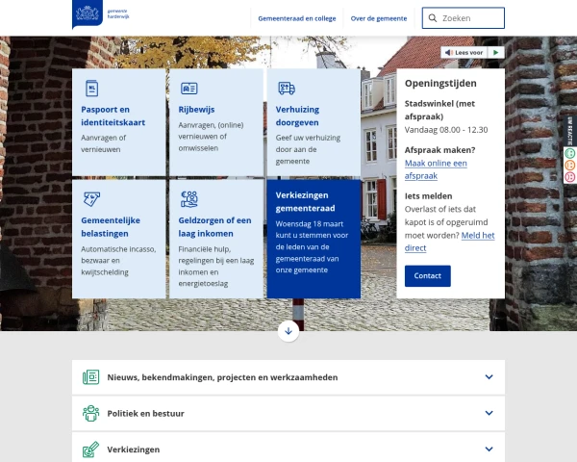The image size is (577, 462).
Task: Click the speaker icon next to Lees voor
Action: tap(448, 53)
